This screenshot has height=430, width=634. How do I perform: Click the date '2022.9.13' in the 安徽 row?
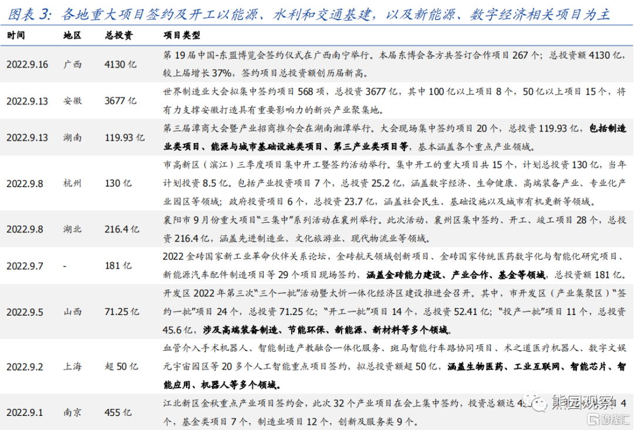[27, 101]
